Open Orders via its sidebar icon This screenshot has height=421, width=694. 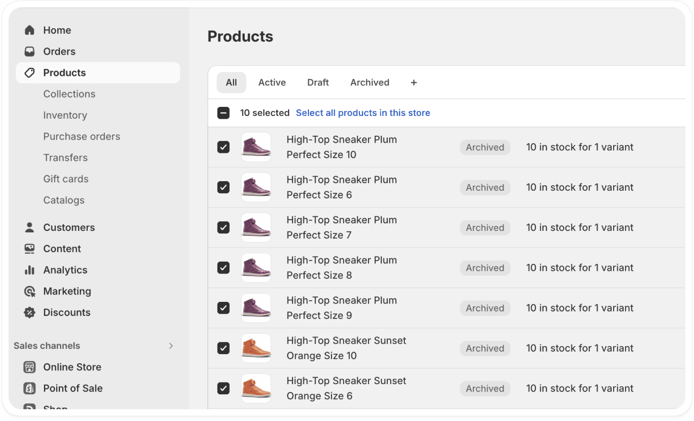[x=29, y=51]
